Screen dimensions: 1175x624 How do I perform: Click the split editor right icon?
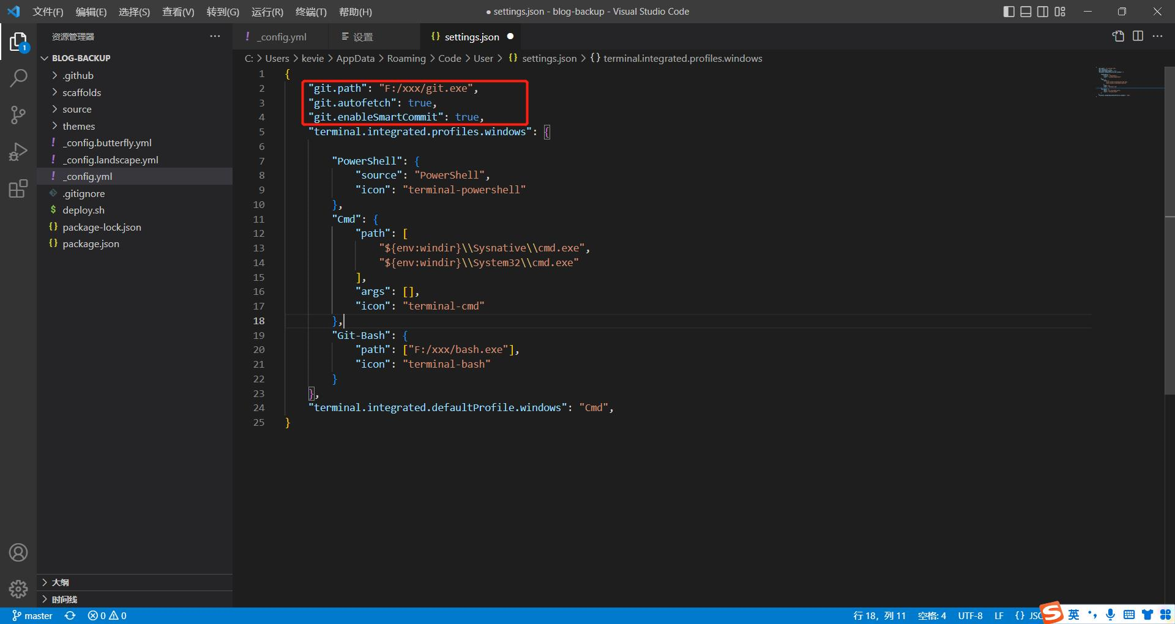(1138, 36)
